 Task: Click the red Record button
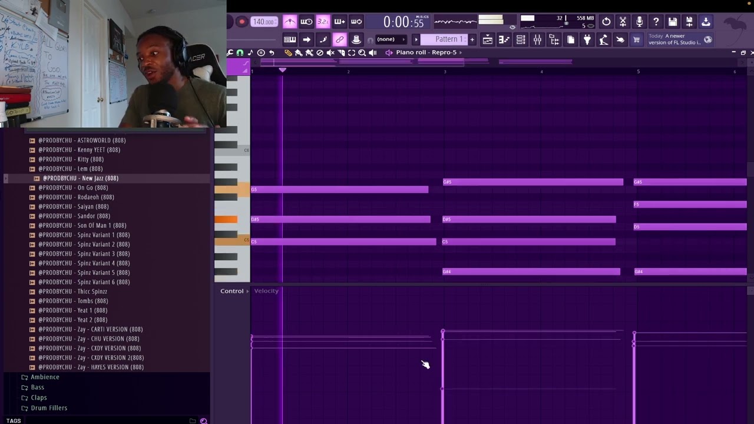tap(242, 22)
